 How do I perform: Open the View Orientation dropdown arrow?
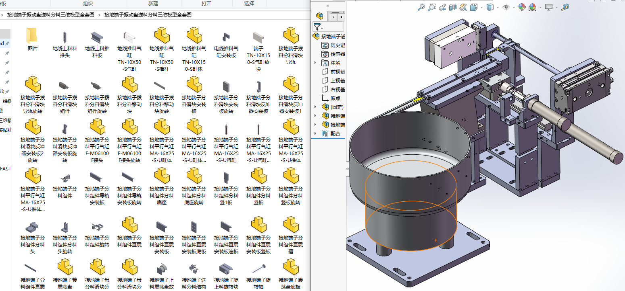pyautogui.click(x=481, y=7)
